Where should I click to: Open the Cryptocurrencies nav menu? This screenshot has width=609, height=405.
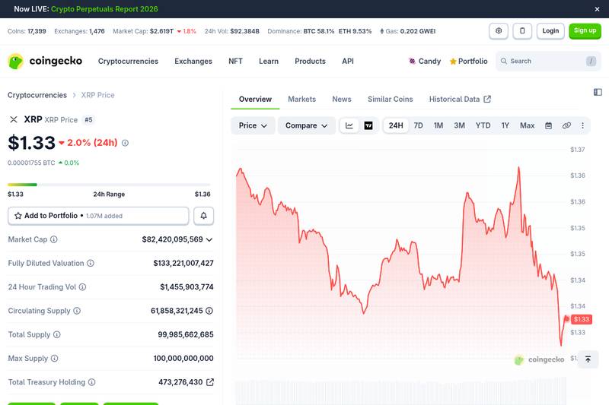(x=128, y=62)
